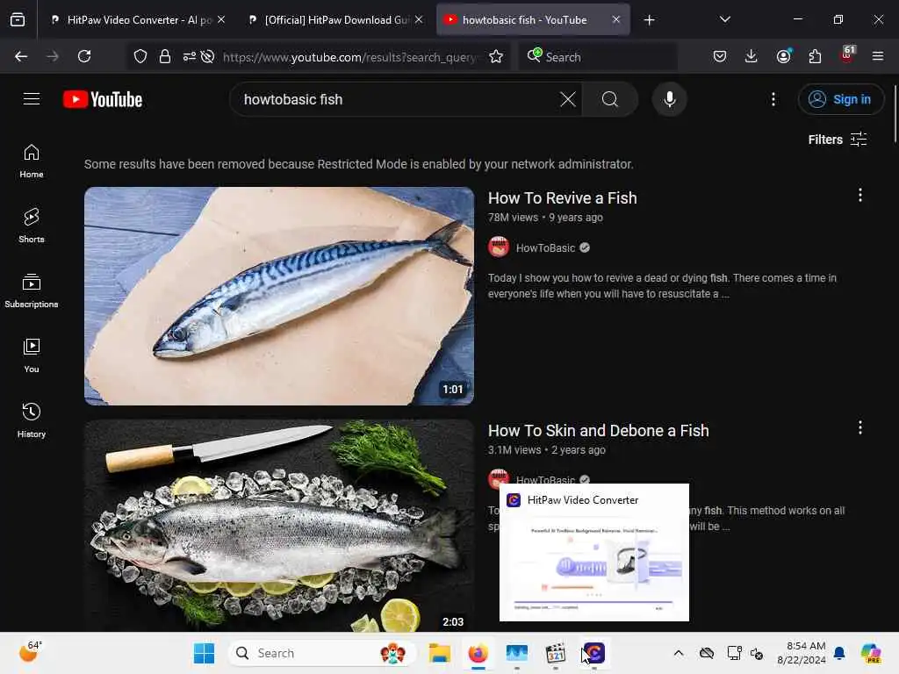Open the Firefox application menu
This screenshot has height=674, width=899.
[x=878, y=56]
